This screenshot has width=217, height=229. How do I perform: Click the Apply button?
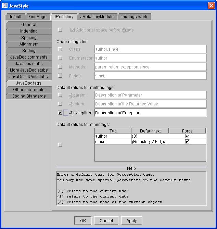tap(131, 221)
